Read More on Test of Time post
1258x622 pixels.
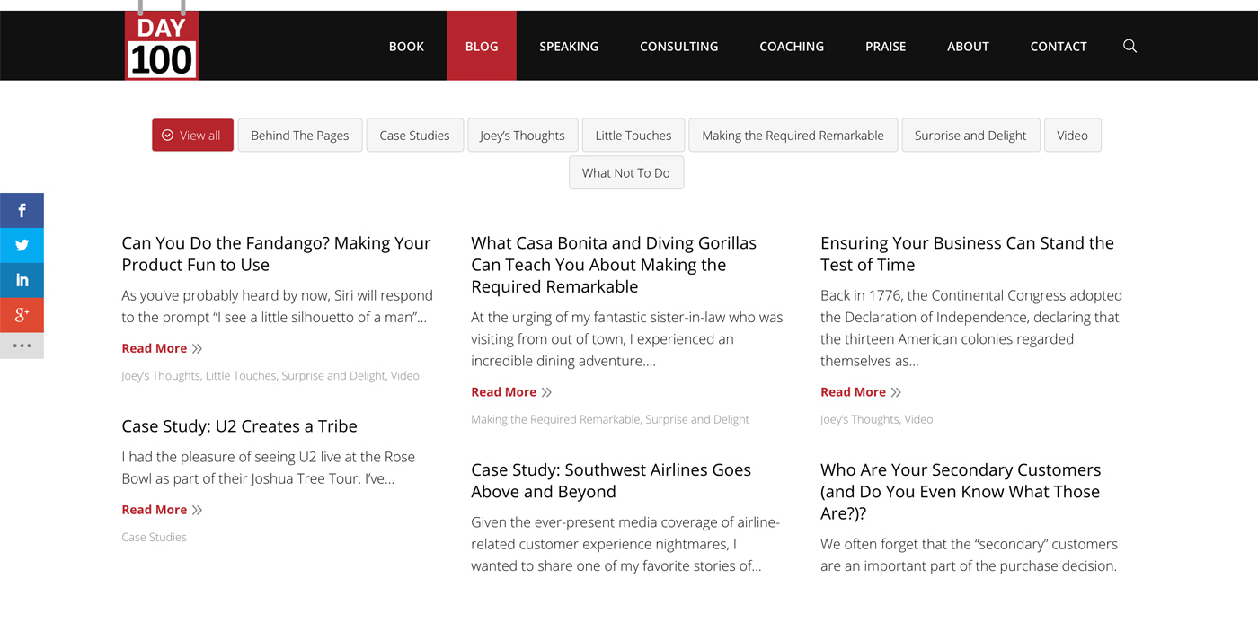861,392
